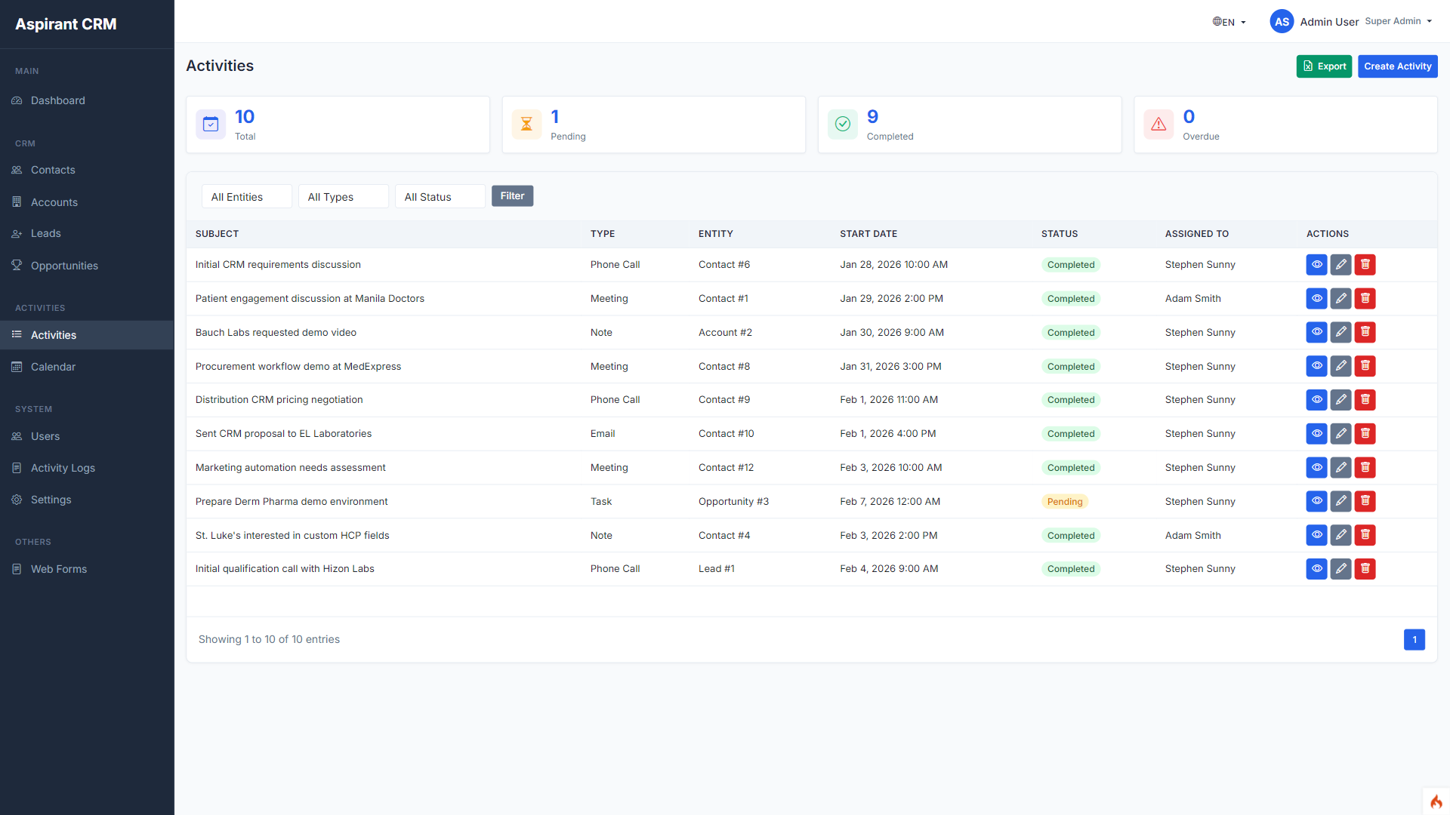
Task: Apply filters with the Filter button
Action: [x=512, y=195]
